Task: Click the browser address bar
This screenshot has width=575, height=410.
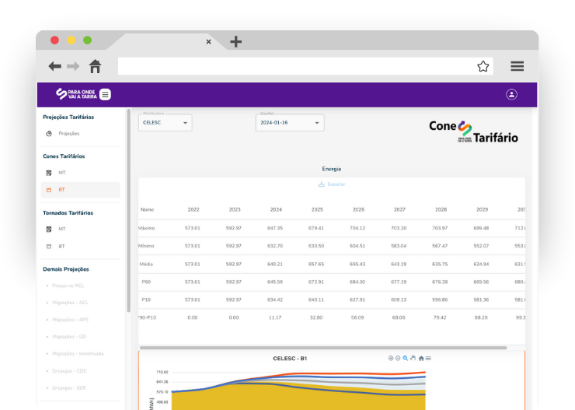Action: click(295, 66)
